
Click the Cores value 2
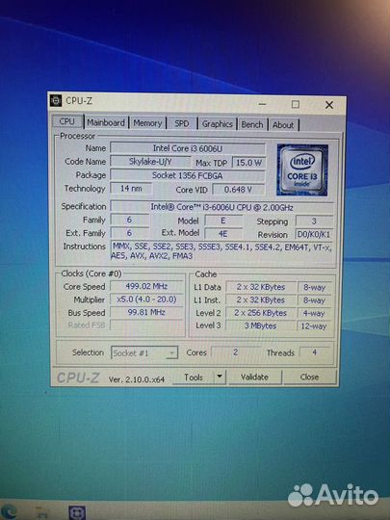point(236,352)
